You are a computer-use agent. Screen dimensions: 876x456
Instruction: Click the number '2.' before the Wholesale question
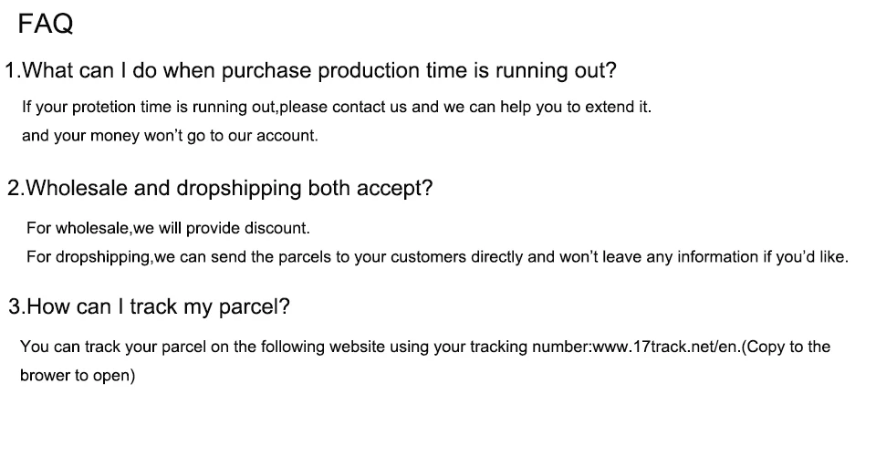(x=15, y=189)
